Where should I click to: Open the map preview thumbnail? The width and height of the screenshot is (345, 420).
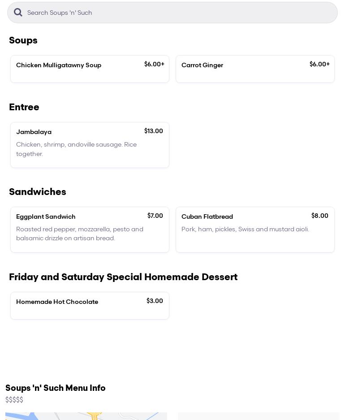[86, 416]
